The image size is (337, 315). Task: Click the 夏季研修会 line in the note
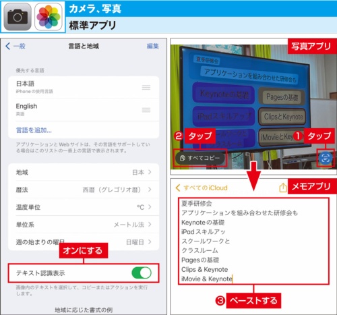(197, 204)
